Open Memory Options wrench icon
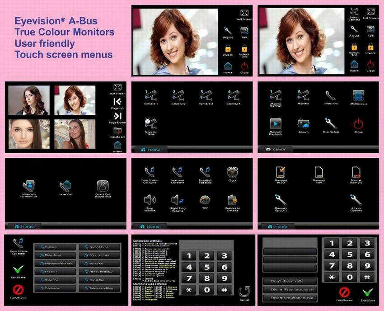Image resolution: width=384 pixels, height=311 pixels. (x=281, y=200)
